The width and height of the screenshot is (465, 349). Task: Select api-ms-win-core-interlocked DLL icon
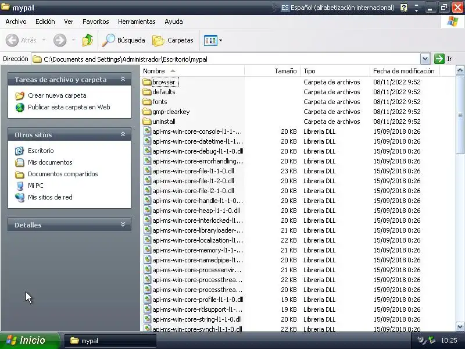[148, 220]
